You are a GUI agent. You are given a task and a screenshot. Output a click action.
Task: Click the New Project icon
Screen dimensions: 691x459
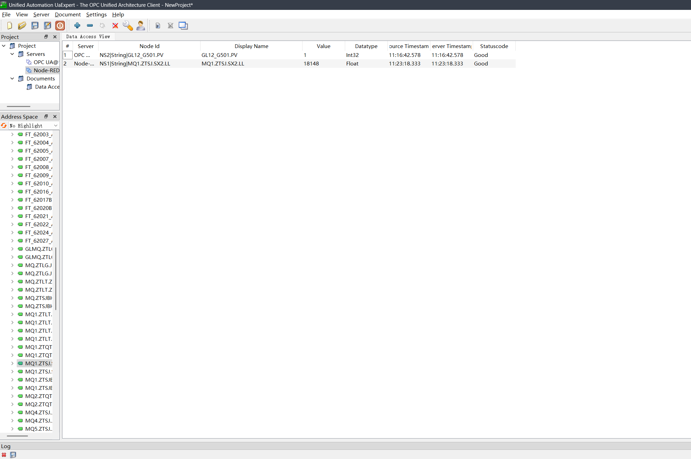click(x=10, y=26)
